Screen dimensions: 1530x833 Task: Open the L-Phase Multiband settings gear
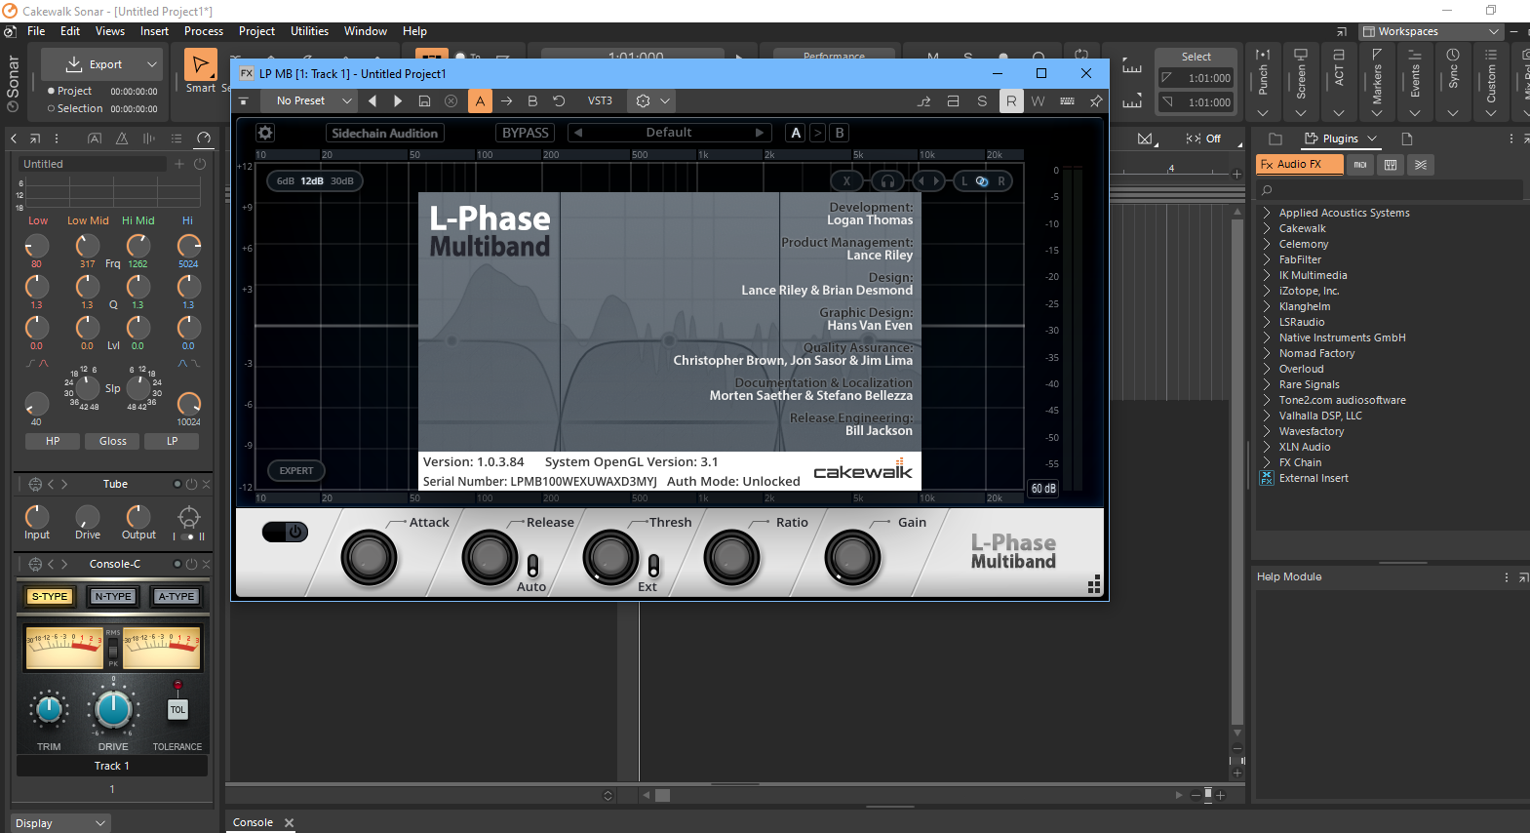tap(265, 133)
